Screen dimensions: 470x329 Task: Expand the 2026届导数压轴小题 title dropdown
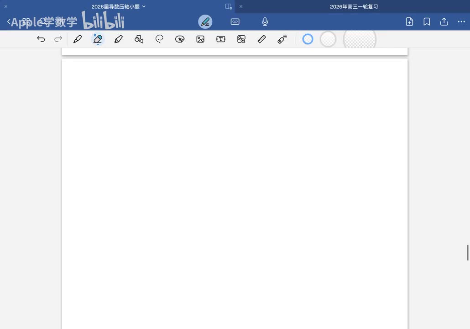click(x=144, y=6)
